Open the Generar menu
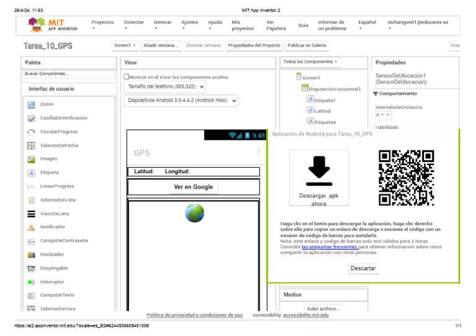 click(x=162, y=25)
